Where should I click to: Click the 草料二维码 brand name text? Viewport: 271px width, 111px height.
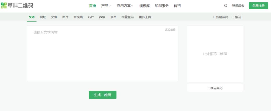tap(20, 6)
